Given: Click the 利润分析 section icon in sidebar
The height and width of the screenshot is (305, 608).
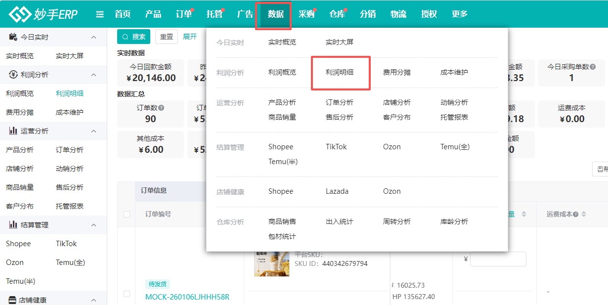Looking at the screenshot, I should 13,75.
